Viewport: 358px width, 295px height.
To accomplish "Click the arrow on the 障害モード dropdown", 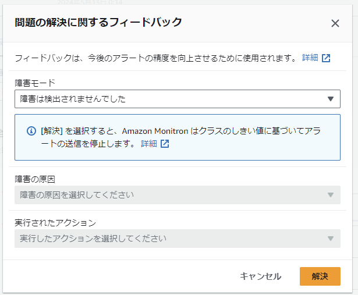I will pyautogui.click(x=330, y=99).
